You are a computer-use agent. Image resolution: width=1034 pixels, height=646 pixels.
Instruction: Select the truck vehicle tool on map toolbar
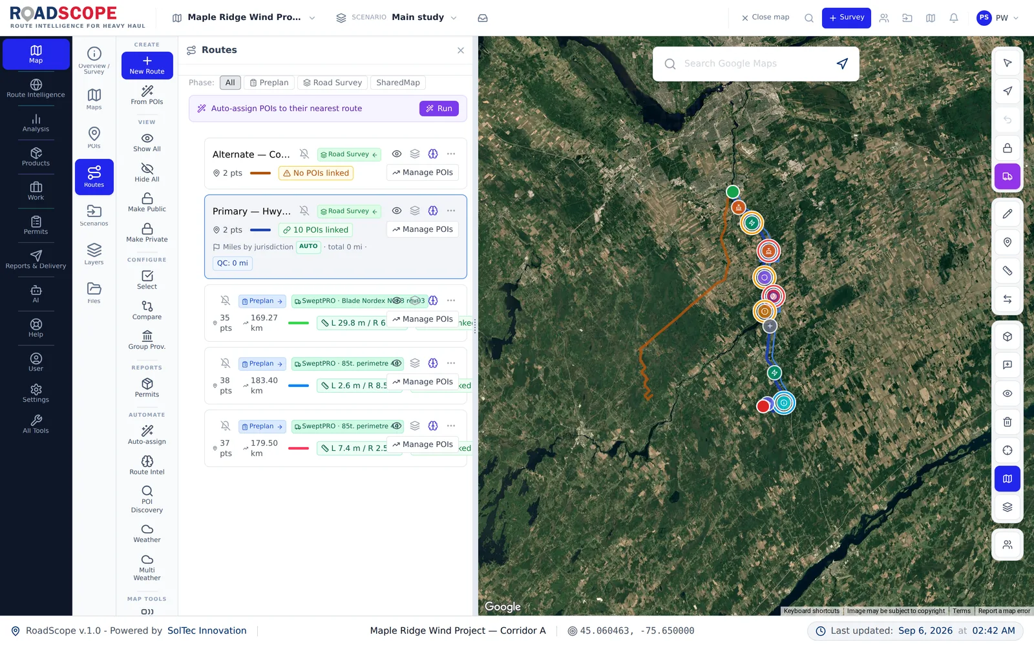1007,176
